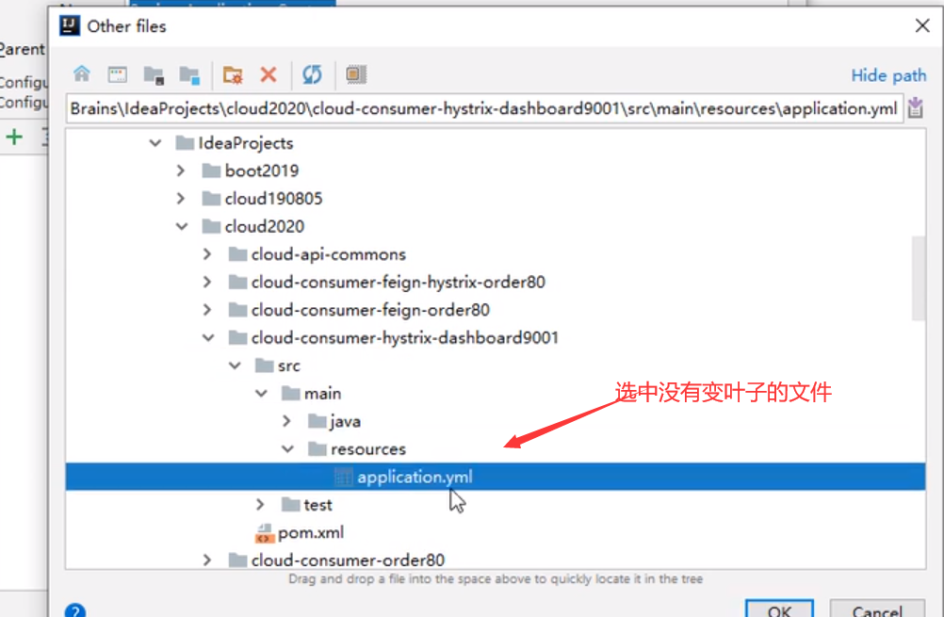The image size is (944, 617).
Task: Click the folder icon of boot2019
Action: coord(211,170)
